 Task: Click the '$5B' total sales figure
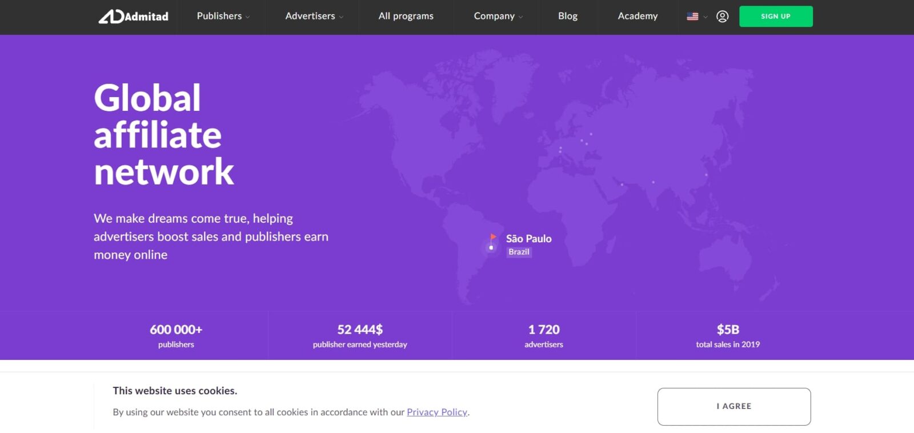[x=728, y=330]
